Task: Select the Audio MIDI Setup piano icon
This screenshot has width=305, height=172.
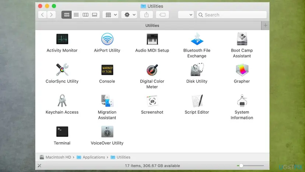Action: (x=152, y=39)
